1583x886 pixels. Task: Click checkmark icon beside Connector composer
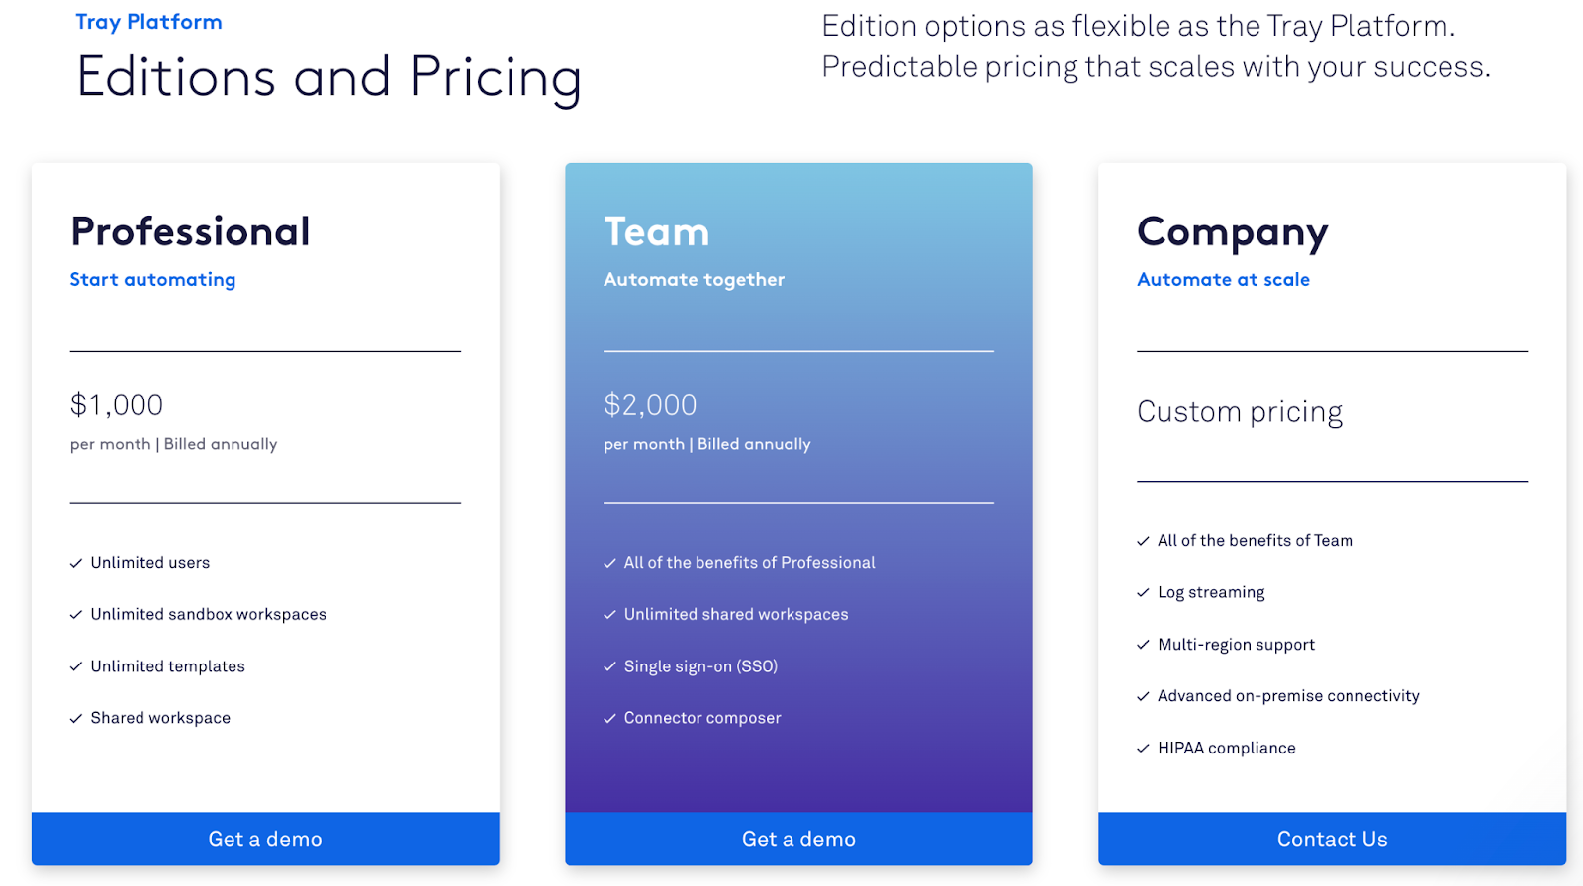click(x=609, y=719)
